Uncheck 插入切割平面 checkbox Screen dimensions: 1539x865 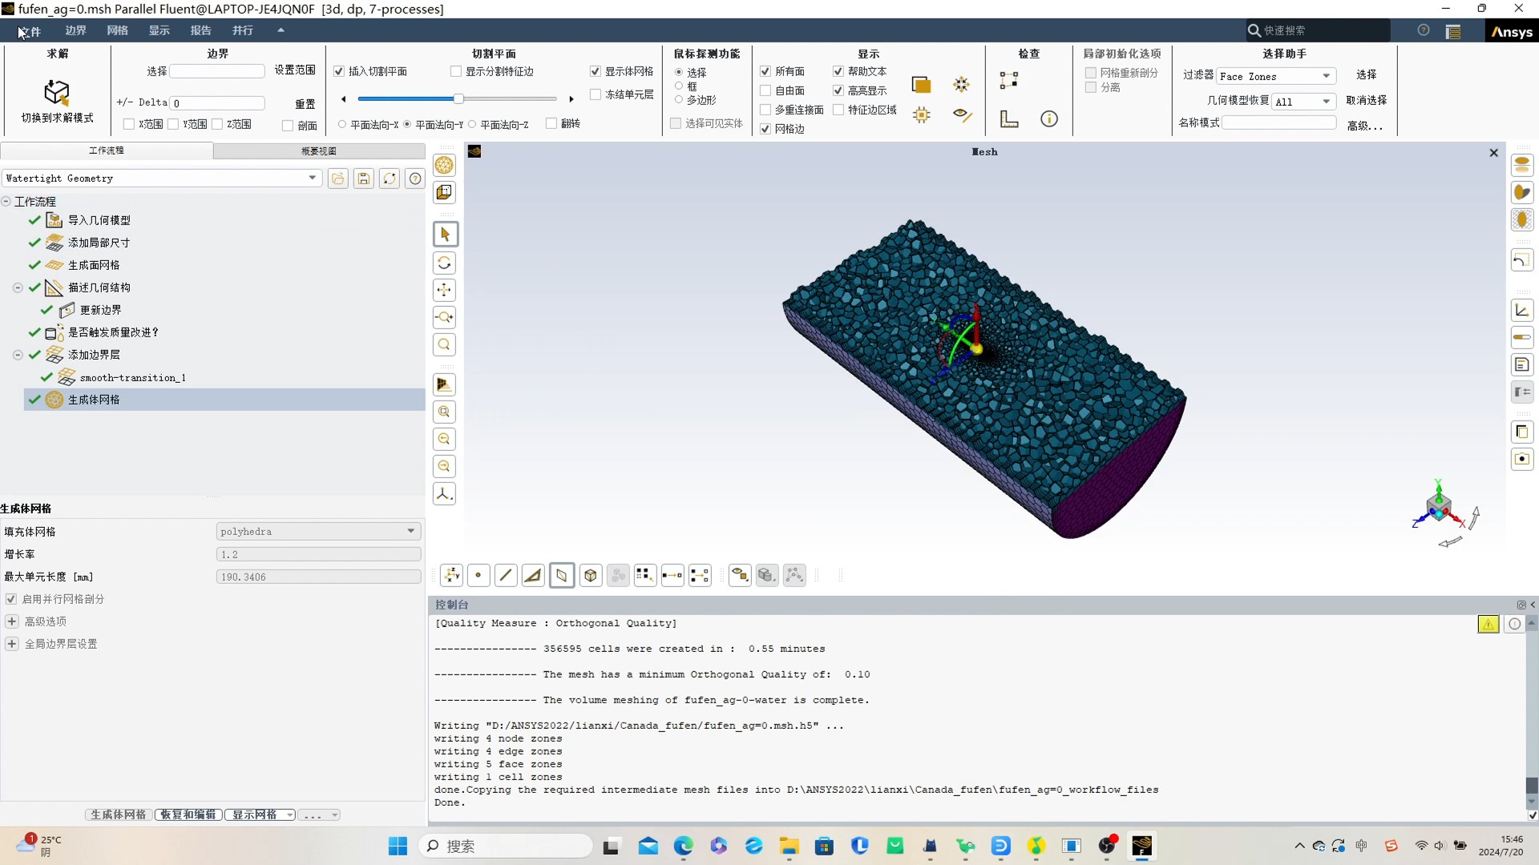339,72
